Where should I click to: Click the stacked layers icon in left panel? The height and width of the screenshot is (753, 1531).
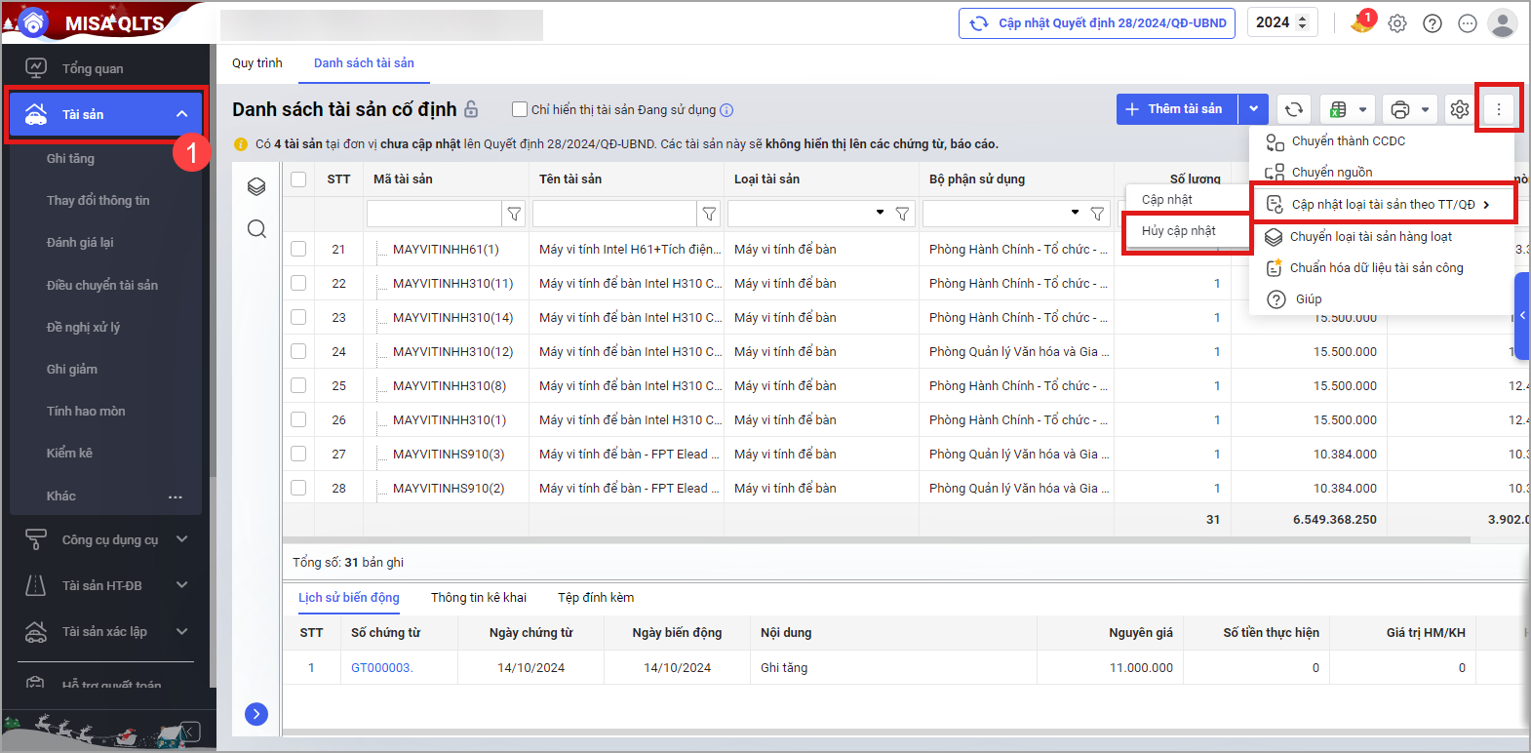click(256, 186)
